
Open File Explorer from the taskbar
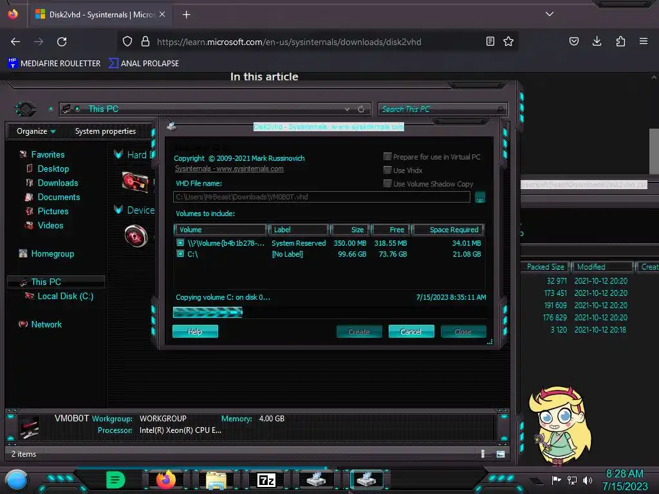(216, 480)
